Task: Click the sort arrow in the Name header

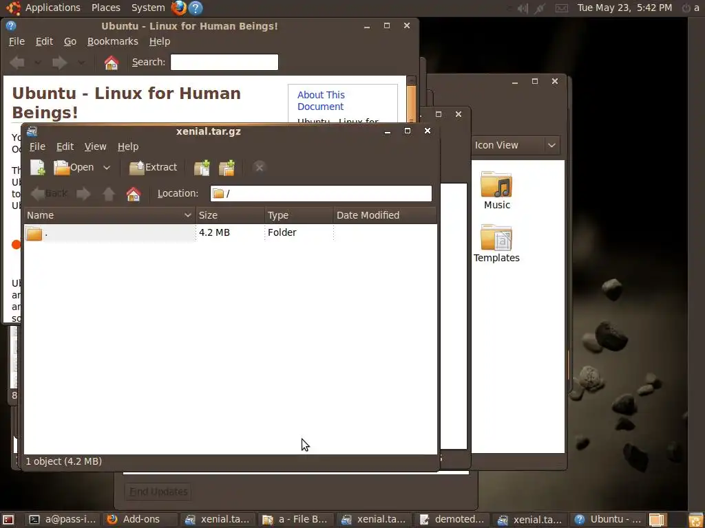Action: point(188,215)
